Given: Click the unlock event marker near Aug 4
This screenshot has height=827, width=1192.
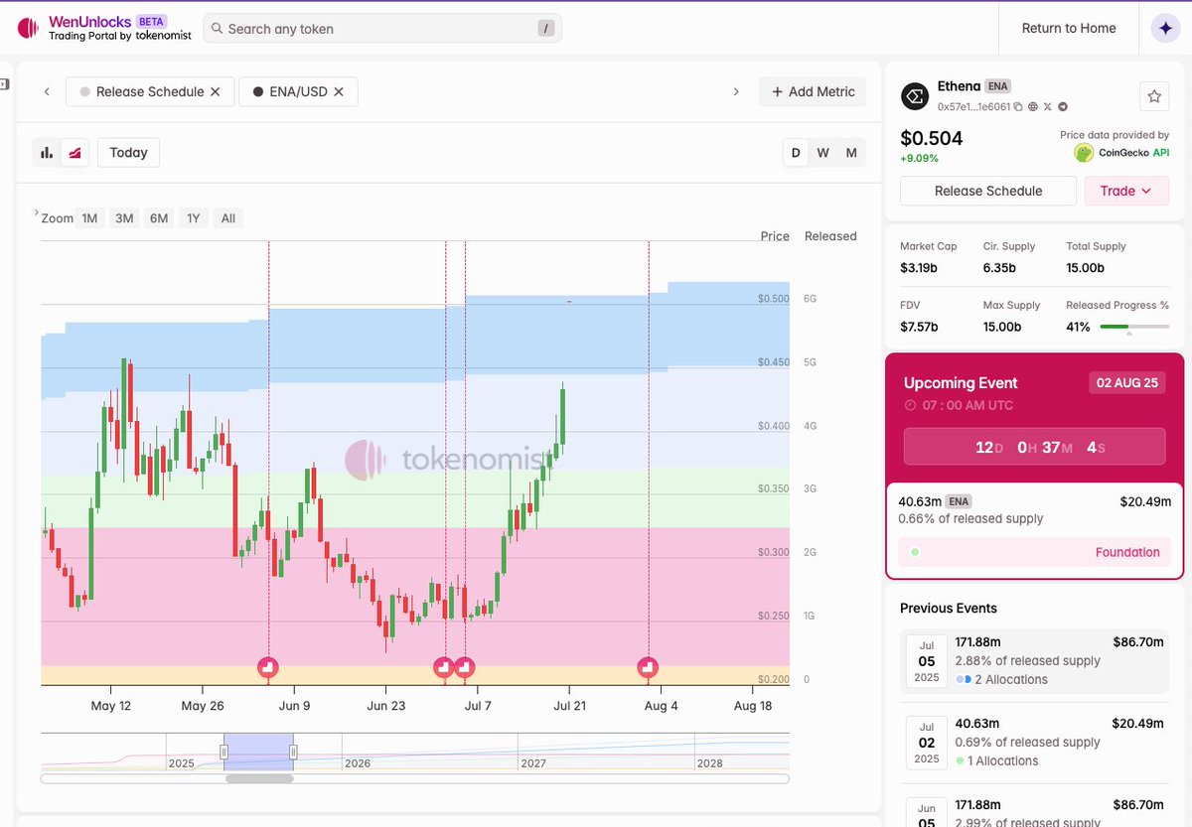Looking at the screenshot, I should click(648, 667).
